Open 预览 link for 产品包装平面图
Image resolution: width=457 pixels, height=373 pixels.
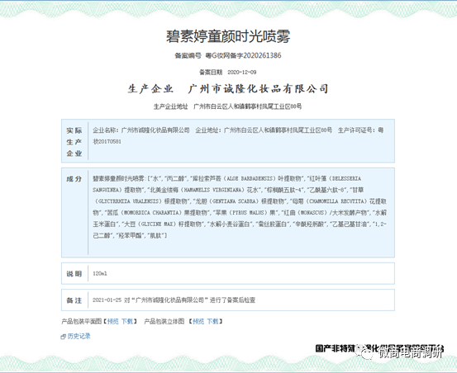pyautogui.click(x=112, y=321)
